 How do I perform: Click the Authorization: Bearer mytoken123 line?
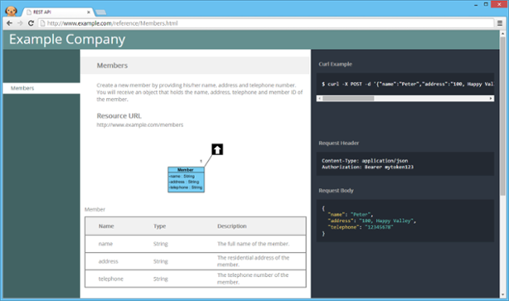click(367, 167)
